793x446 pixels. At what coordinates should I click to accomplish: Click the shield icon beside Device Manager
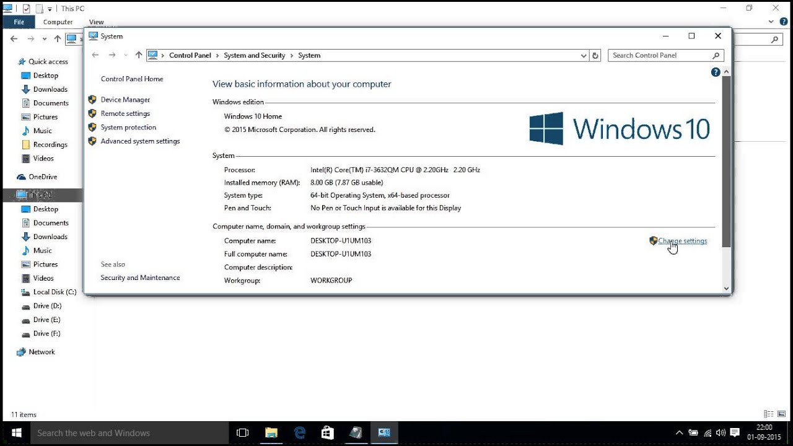click(x=92, y=100)
